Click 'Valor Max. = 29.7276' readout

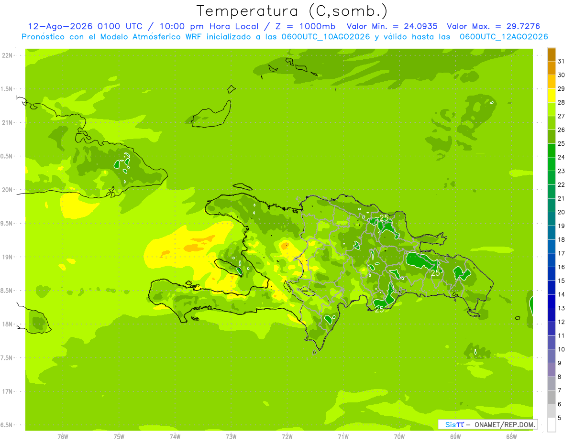point(493,26)
